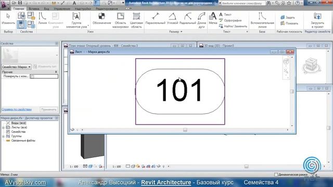Image resolution: width=333 pixels, height=187 pixels.
Task: Select the Область маскировки (Masking Region) tool
Action: pyautogui.click(x=120, y=20)
